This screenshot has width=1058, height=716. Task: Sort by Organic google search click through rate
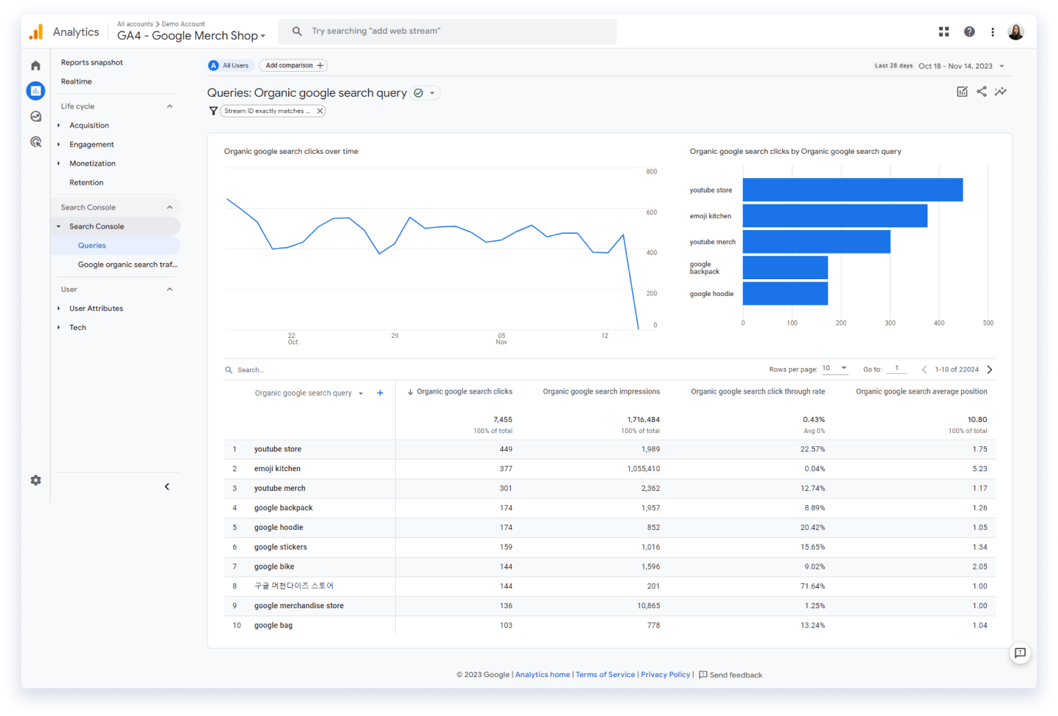point(758,392)
